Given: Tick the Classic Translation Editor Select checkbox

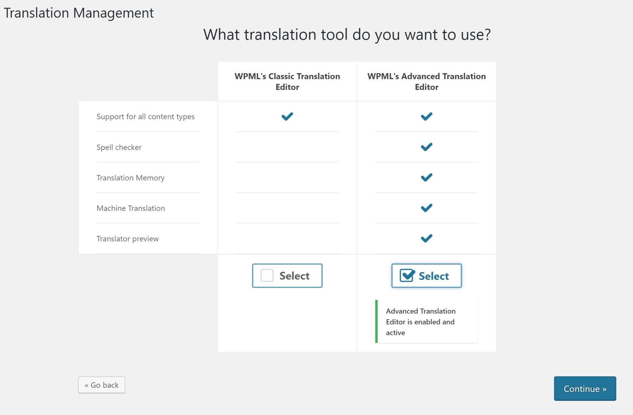Looking at the screenshot, I should pyautogui.click(x=267, y=276).
